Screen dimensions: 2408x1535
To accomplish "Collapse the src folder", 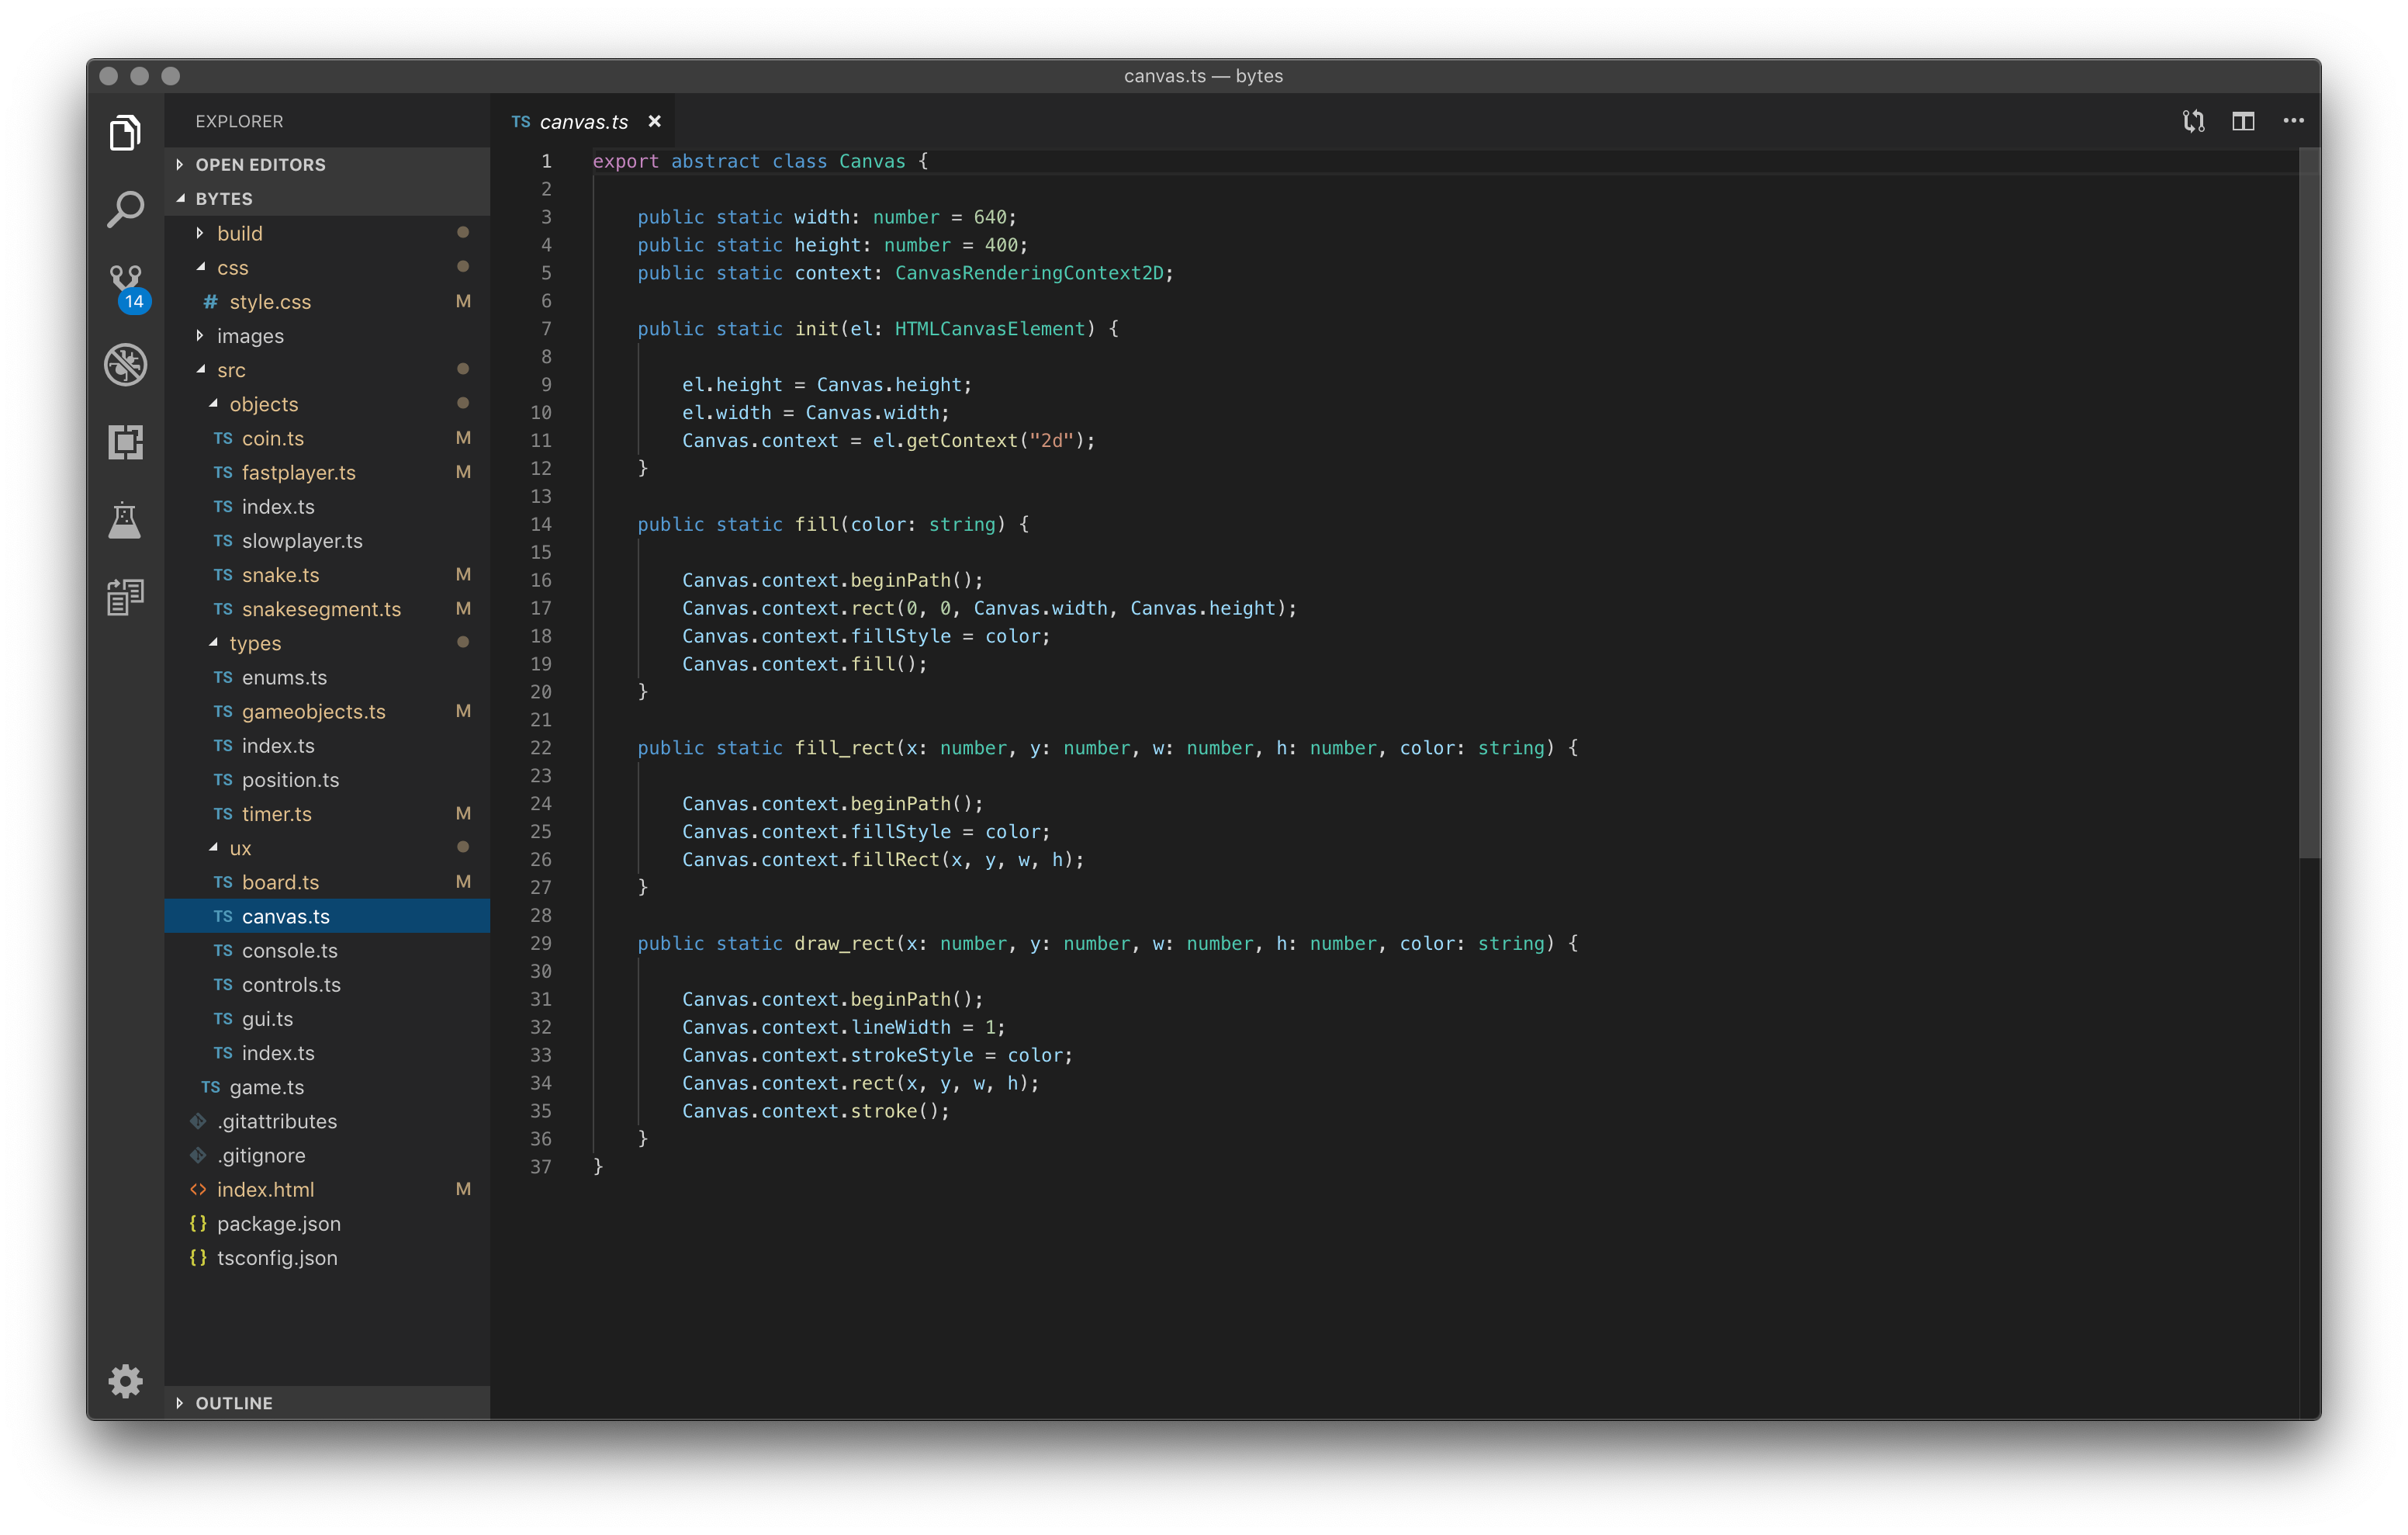I will pyautogui.click(x=328, y=369).
